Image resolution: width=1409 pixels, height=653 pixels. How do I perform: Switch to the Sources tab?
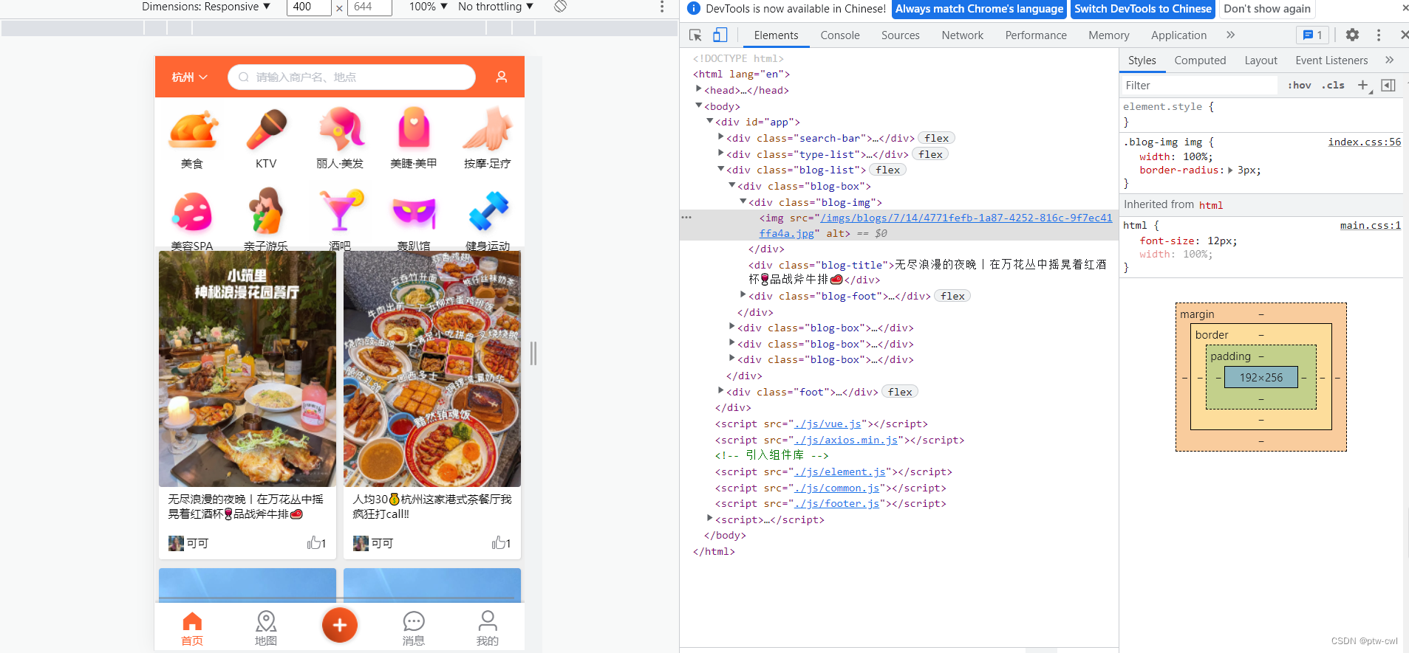(900, 35)
